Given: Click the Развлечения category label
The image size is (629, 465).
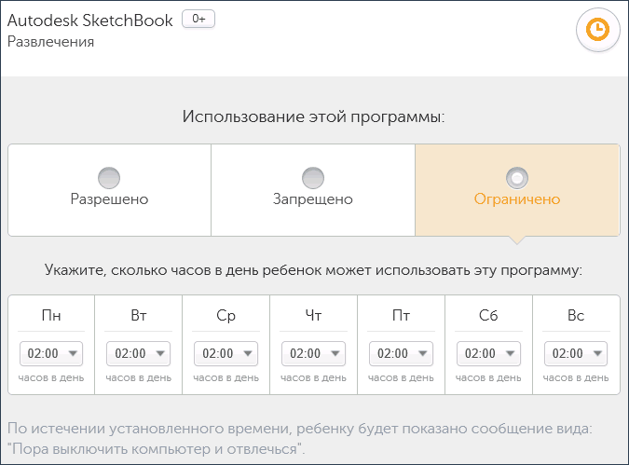Looking at the screenshot, I should point(50,42).
